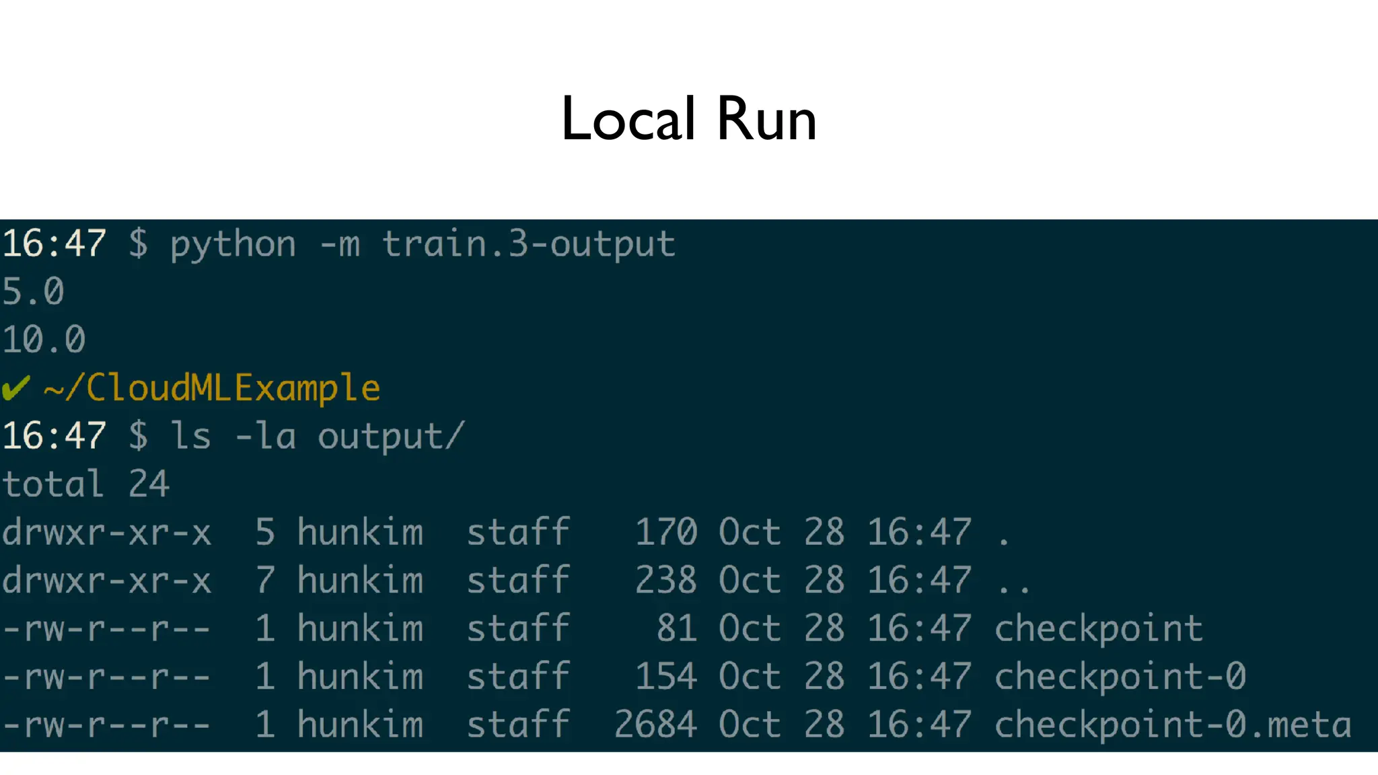Screen dimensions: 1378x775
Task: Click the first 'drwxr-xr-x' permissions string
Action: pyautogui.click(x=106, y=533)
